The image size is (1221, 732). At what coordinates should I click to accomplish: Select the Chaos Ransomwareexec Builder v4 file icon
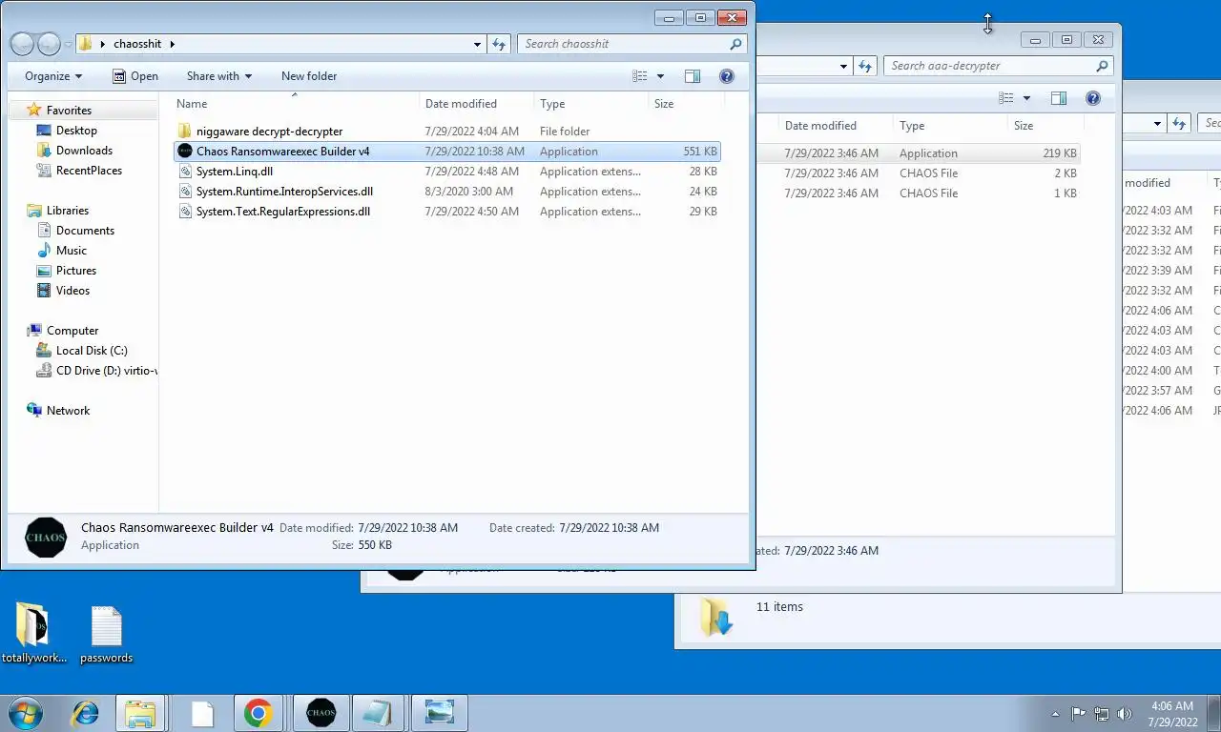click(x=185, y=152)
